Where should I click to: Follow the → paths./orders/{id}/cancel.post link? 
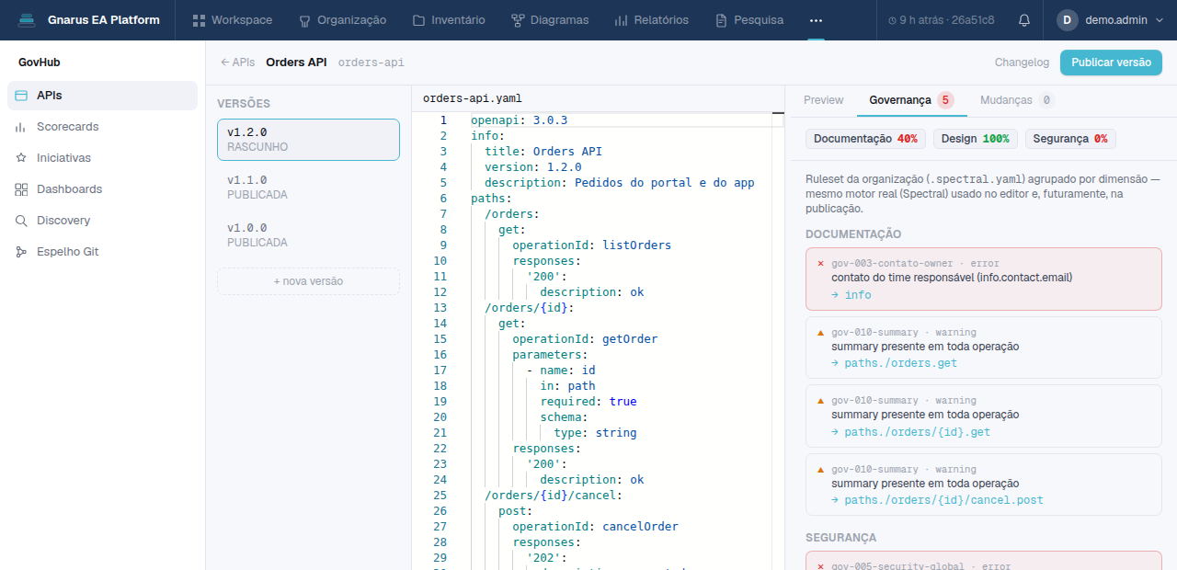coord(937,500)
